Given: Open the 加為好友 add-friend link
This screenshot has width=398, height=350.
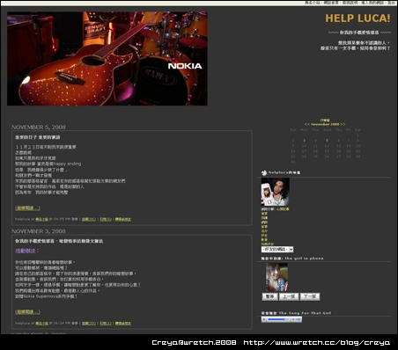Looking at the screenshot, I should (267, 244).
